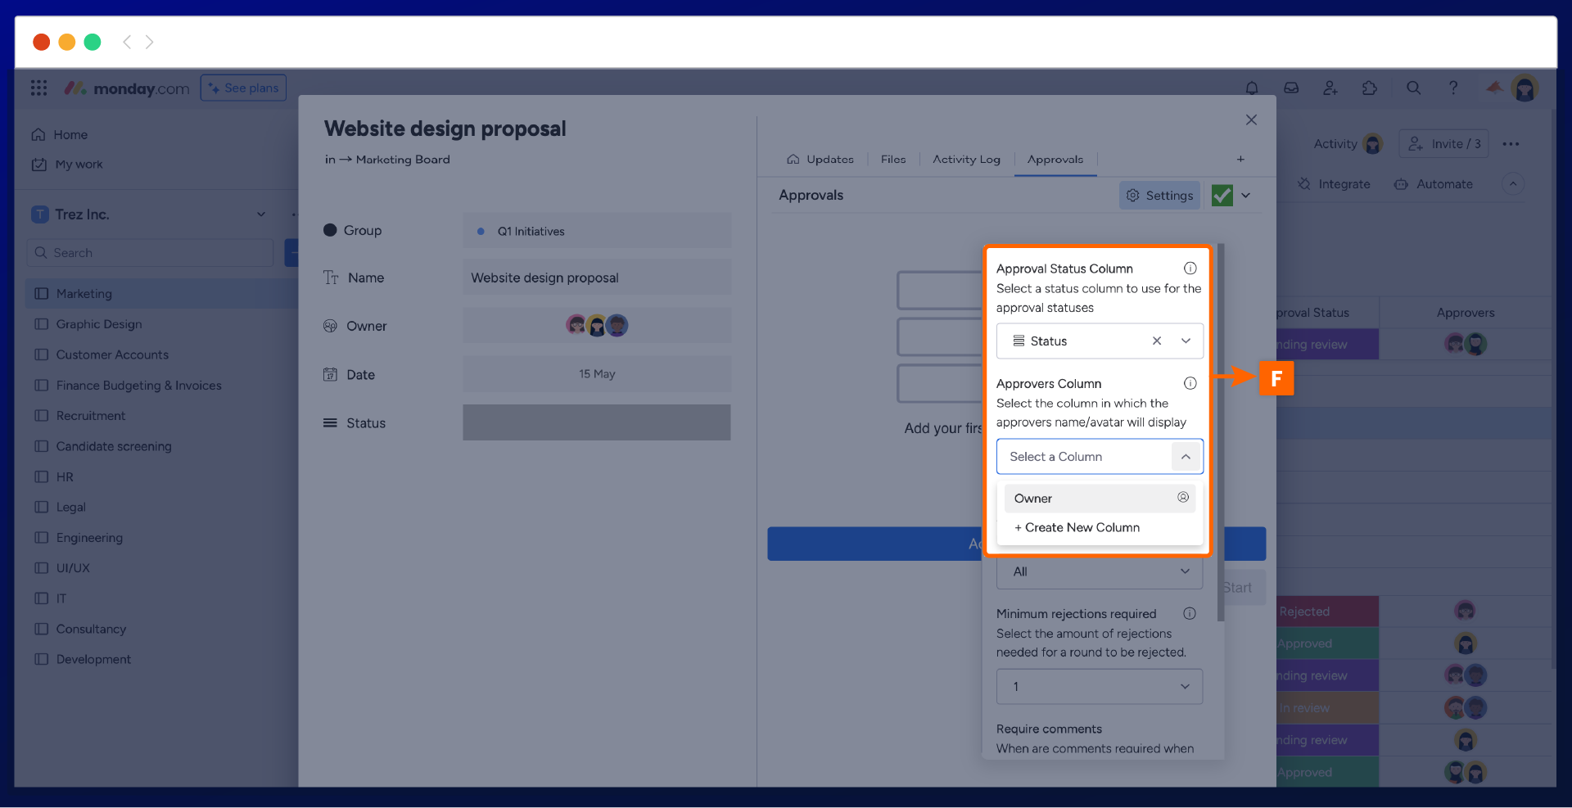Viewport: 1572px width, 808px height.
Task: Click the gray Status cell swatch
Action: click(x=596, y=422)
